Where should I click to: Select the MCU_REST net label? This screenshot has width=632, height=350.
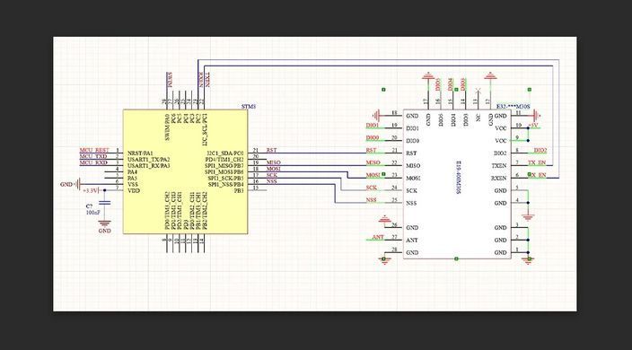click(94, 150)
